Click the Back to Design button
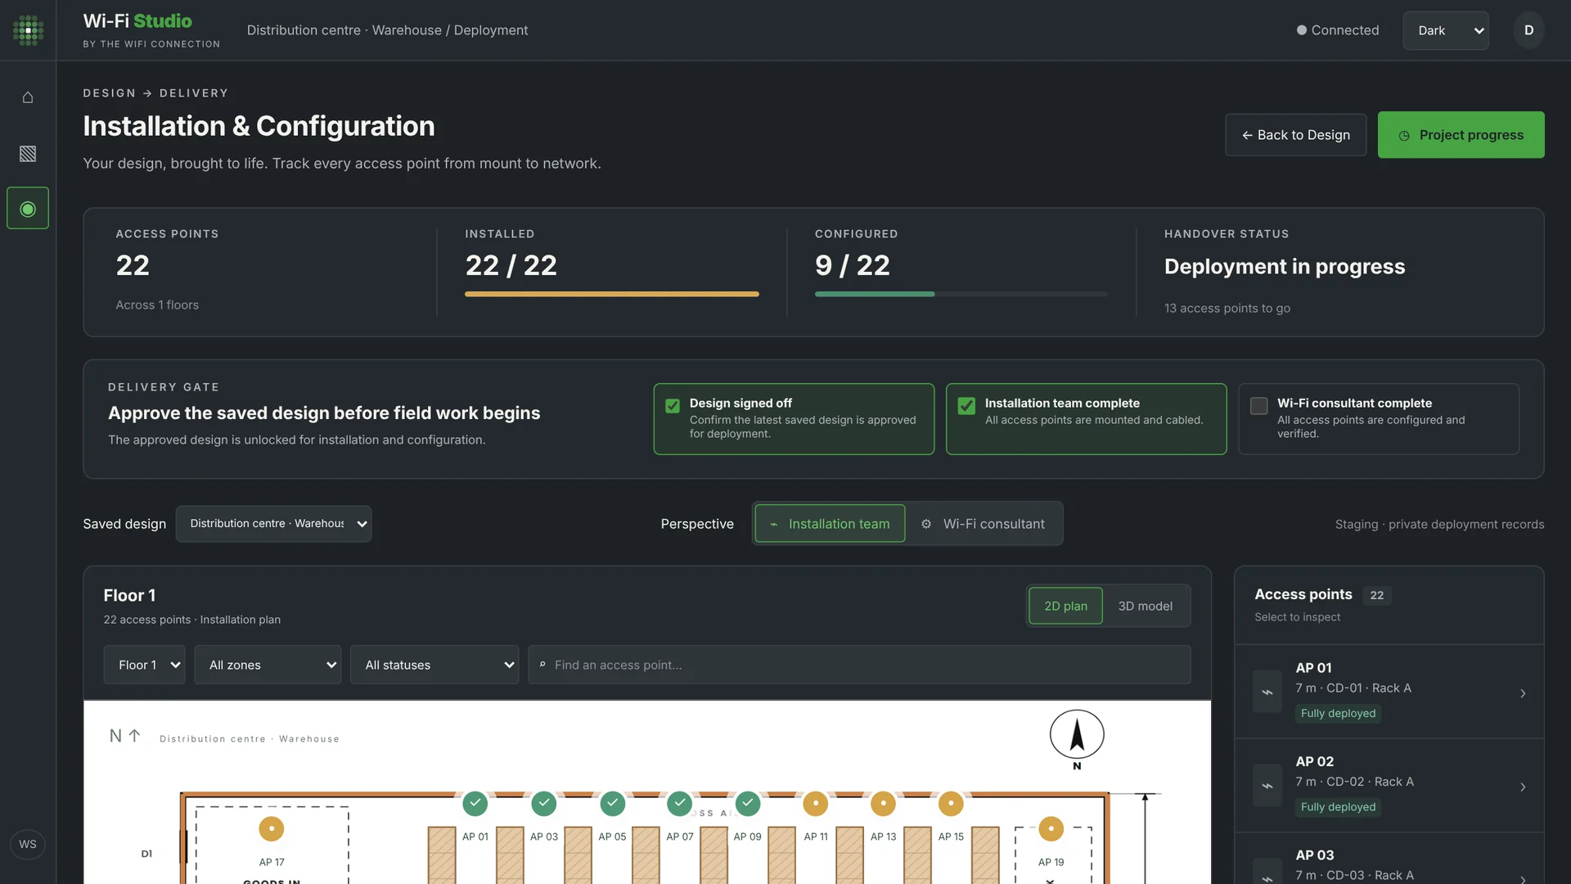1571x884 pixels. 1295,135
